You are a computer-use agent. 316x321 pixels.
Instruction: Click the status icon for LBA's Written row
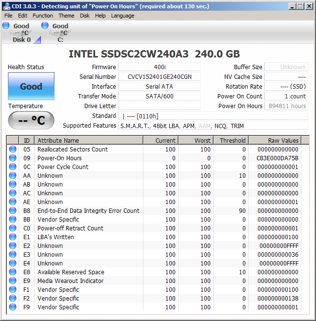13,237
